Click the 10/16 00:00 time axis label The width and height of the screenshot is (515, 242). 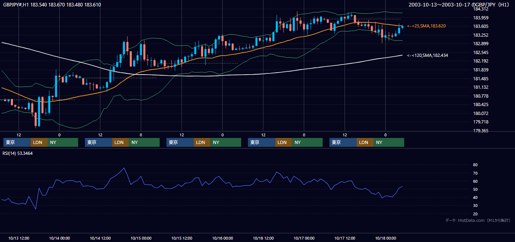(x=222, y=238)
